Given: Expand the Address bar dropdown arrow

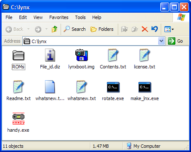Looking at the screenshot, I should (x=161, y=41).
